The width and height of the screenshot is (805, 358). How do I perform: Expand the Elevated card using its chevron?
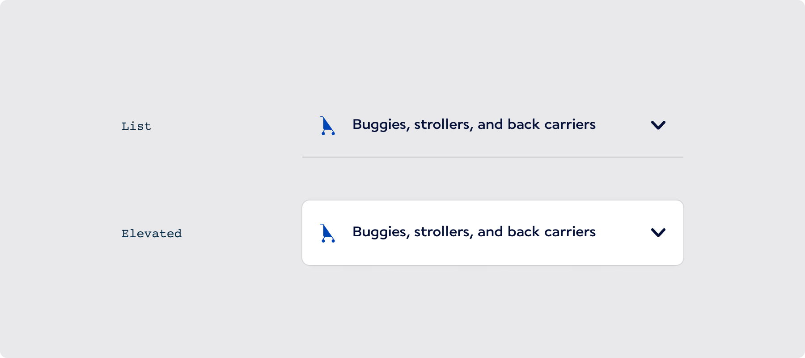coord(658,232)
